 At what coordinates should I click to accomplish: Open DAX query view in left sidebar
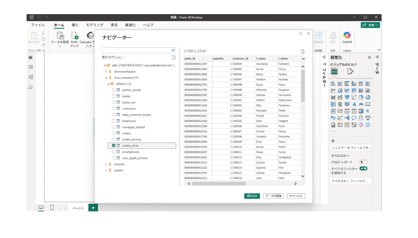tap(31, 87)
